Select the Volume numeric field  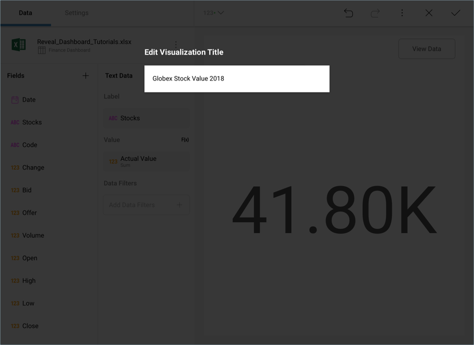pyautogui.click(x=33, y=235)
